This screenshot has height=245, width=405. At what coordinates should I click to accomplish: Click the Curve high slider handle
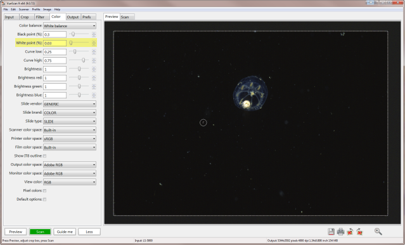(x=84, y=60)
